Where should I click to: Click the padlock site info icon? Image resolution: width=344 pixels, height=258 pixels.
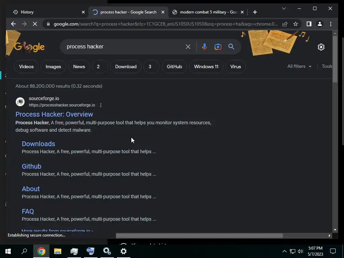[x=48, y=24]
